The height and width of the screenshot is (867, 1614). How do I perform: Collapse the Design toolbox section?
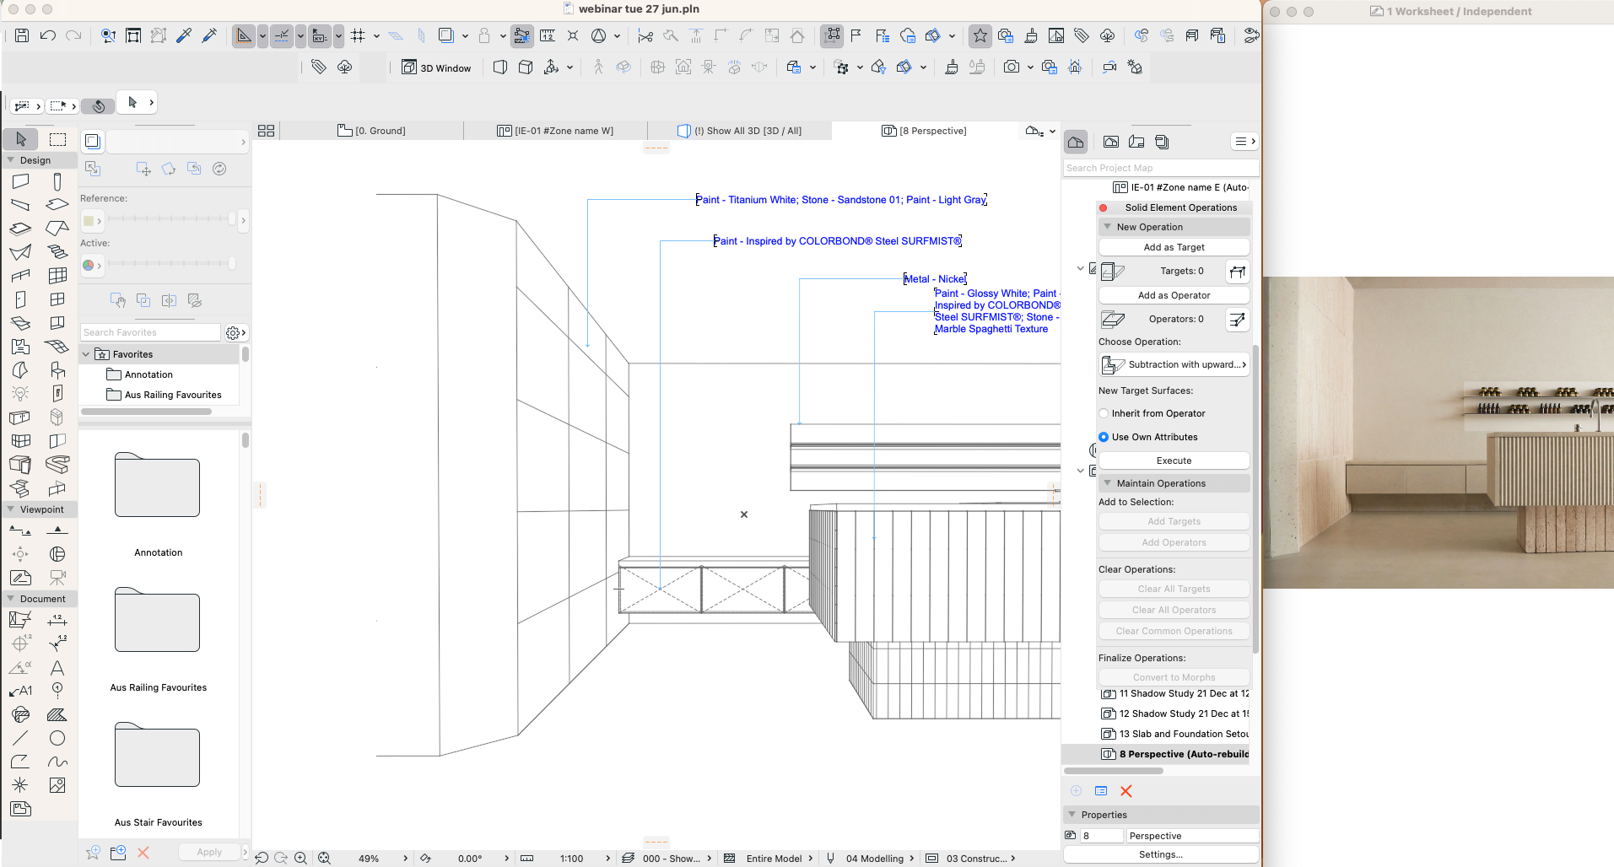coord(10,160)
